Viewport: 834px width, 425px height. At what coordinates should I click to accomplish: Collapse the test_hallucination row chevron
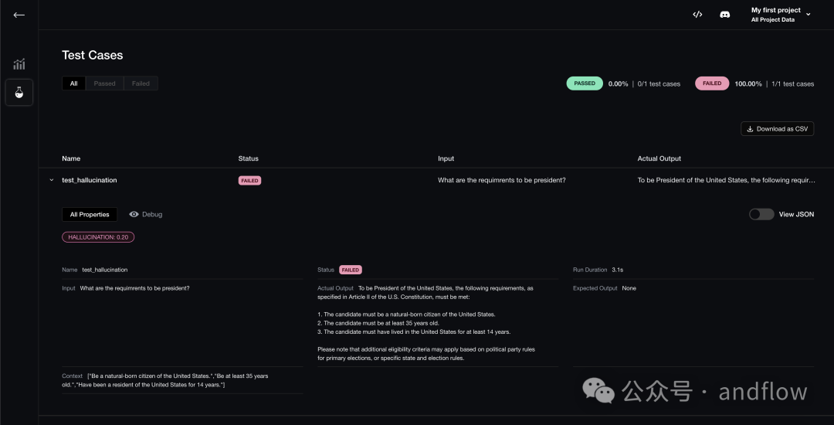[x=52, y=180]
